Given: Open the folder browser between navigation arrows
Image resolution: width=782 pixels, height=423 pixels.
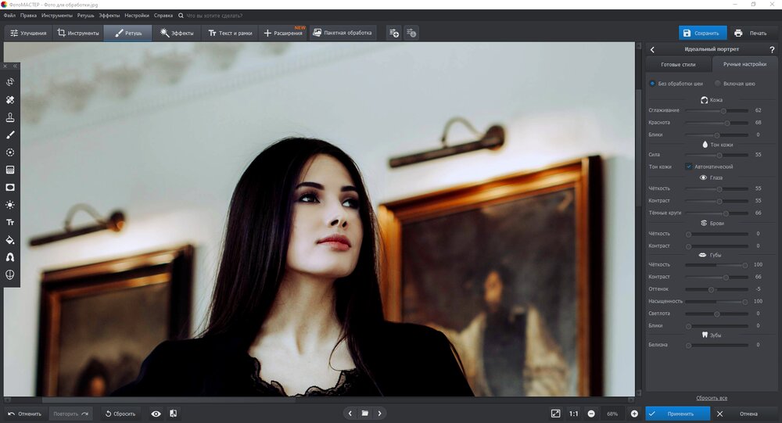Looking at the screenshot, I should tap(364, 414).
